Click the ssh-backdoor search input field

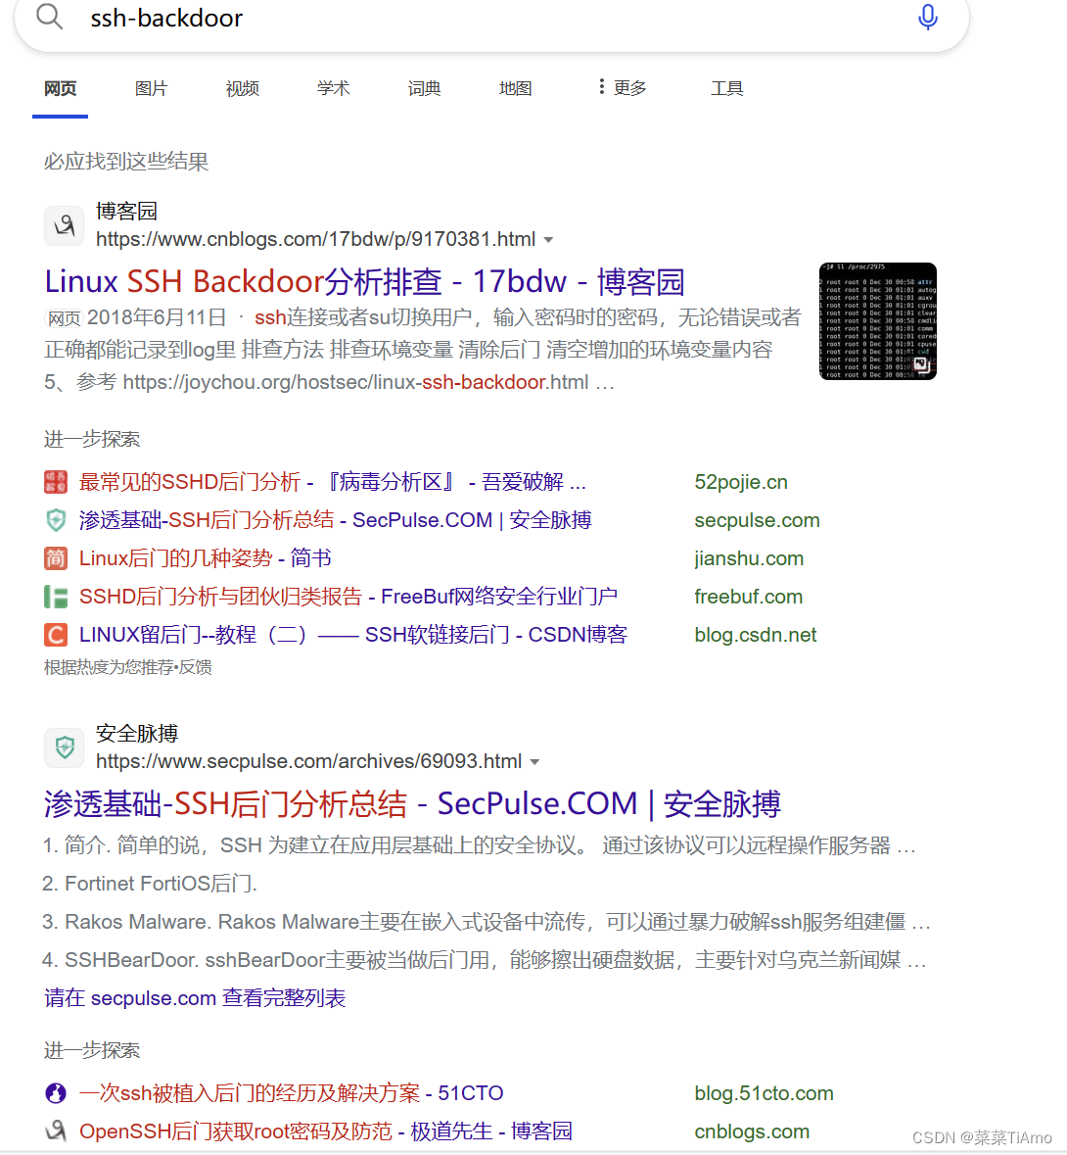click(486, 18)
